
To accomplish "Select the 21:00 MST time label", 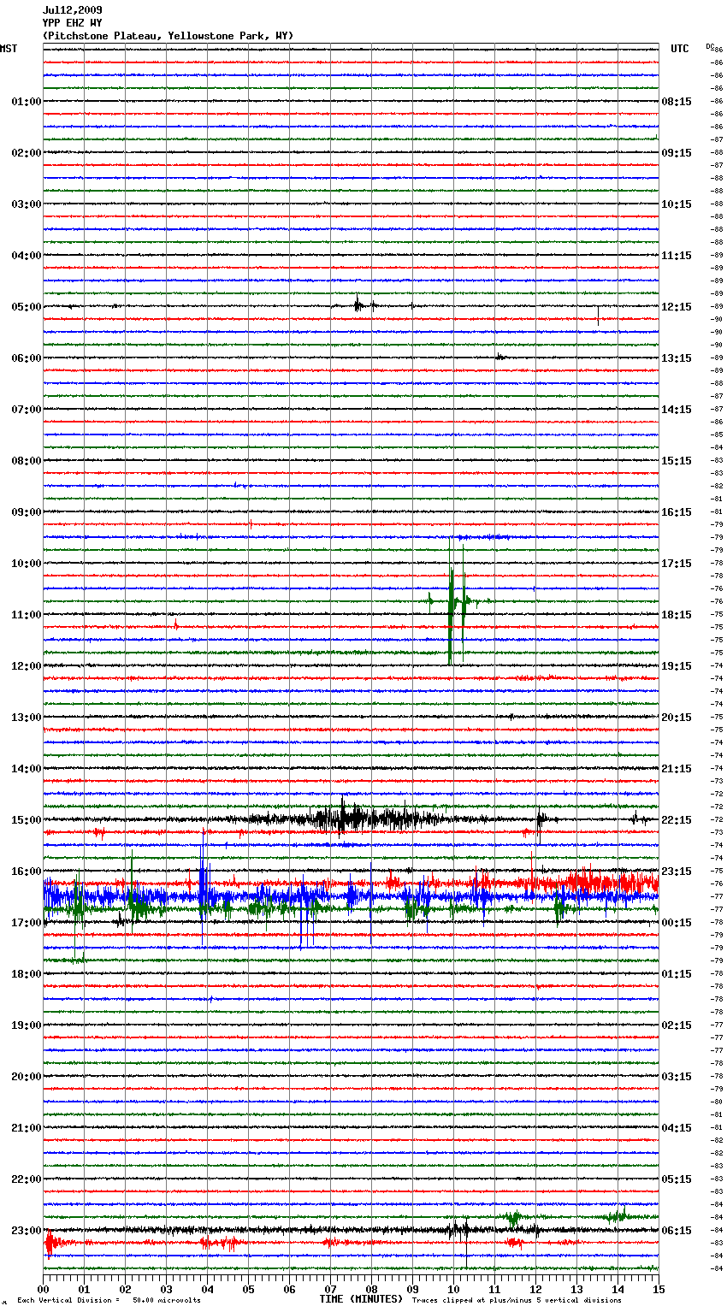I will tap(27, 1128).
